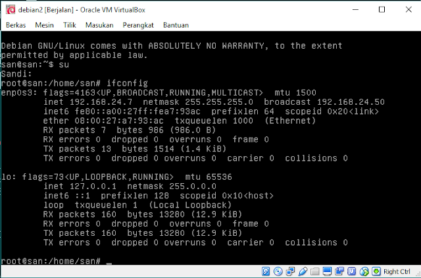Click the 'inet 127.0.0.1' loopback address

80,186
